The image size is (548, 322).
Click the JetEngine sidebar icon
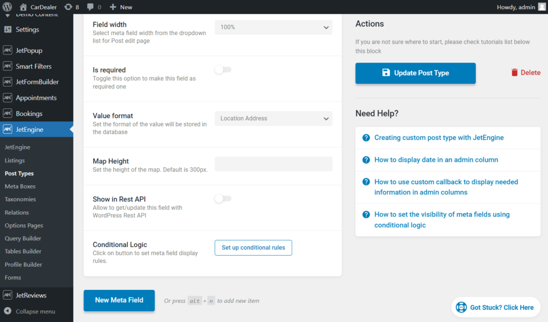[x=7, y=129]
